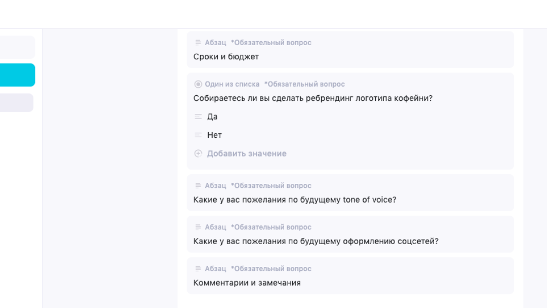Open "Абзац" type selector above tone of voice question

click(215, 185)
